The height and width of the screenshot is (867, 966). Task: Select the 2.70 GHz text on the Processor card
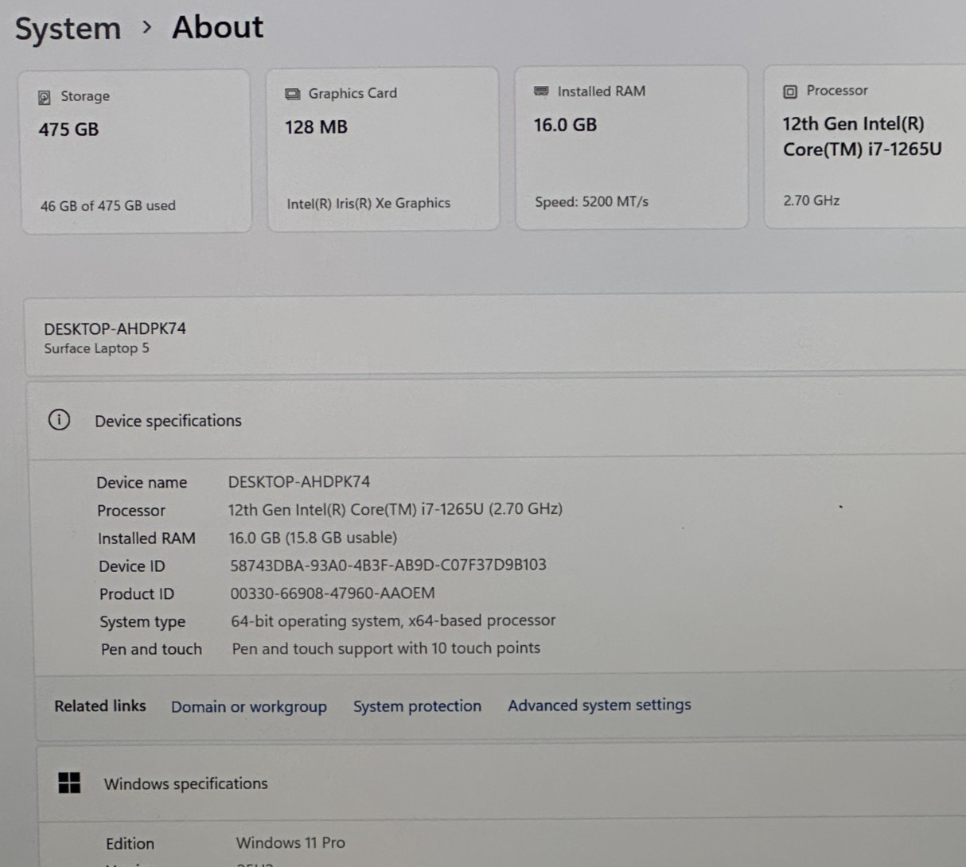click(x=811, y=200)
